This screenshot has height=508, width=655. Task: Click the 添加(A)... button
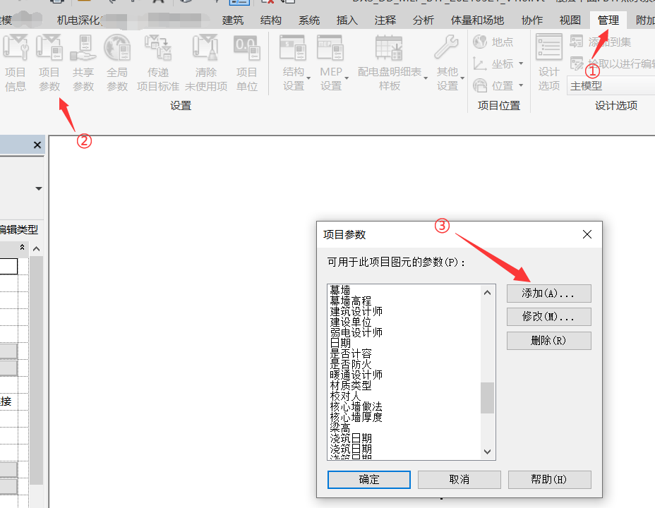tap(549, 294)
